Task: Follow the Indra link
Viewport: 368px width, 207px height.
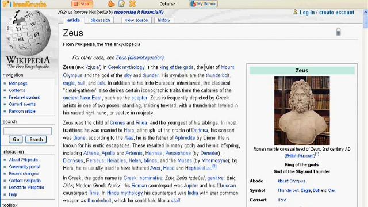Action: tap(193, 193)
